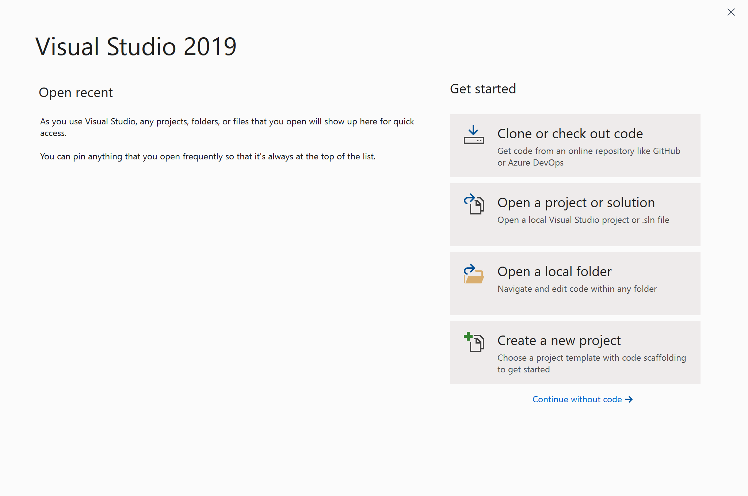Choose 'Open a project or solution' title
This screenshot has height=496, width=748.
click(576, 203)
